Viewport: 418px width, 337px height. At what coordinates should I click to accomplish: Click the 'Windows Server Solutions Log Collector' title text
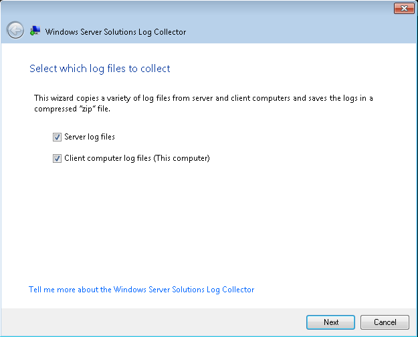click(116, 31)
